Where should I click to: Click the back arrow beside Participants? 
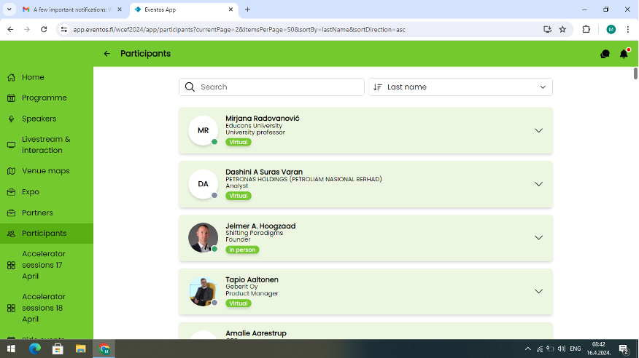(x=107, y=54)
